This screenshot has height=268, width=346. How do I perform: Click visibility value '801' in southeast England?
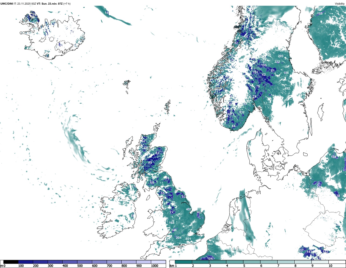tap(188, 239)
